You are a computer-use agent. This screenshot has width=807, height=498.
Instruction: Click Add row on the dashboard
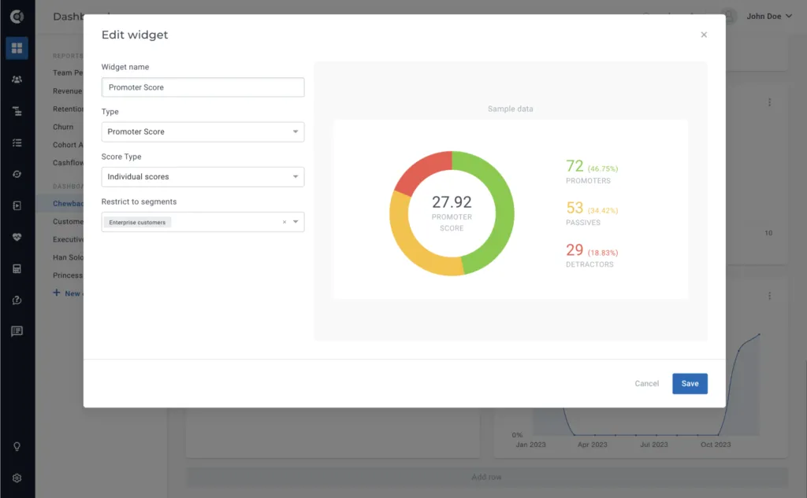point(486,477)
